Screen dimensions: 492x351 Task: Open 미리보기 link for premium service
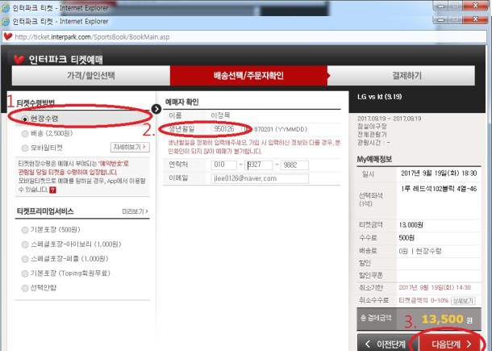coord(135,211)
